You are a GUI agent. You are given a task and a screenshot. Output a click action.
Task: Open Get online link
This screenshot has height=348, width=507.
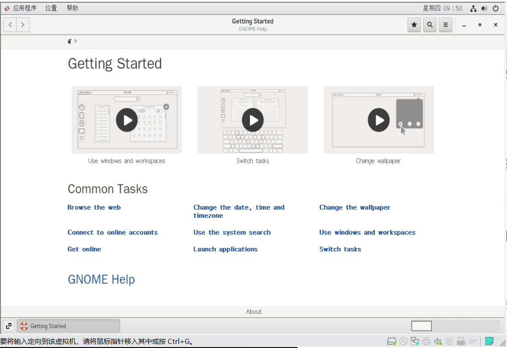tap(84, 249)
